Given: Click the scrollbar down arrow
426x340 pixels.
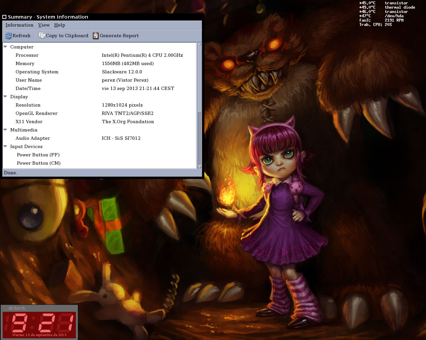Looking at the screenshot, I should [x=200, y=167].
